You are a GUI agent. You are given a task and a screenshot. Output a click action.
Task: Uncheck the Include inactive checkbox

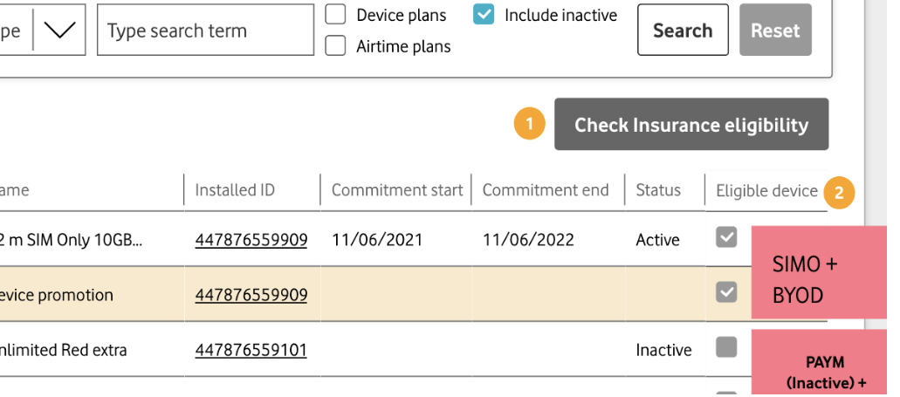click(484, 15)
